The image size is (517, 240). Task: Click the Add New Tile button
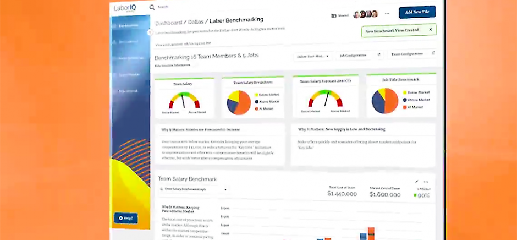(417, 12)
